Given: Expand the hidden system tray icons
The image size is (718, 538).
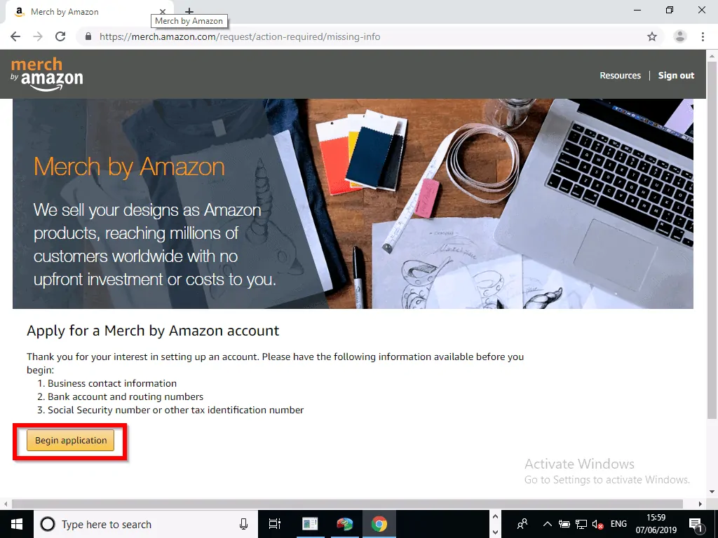Looking at the screenshot, I should point(547,524).
